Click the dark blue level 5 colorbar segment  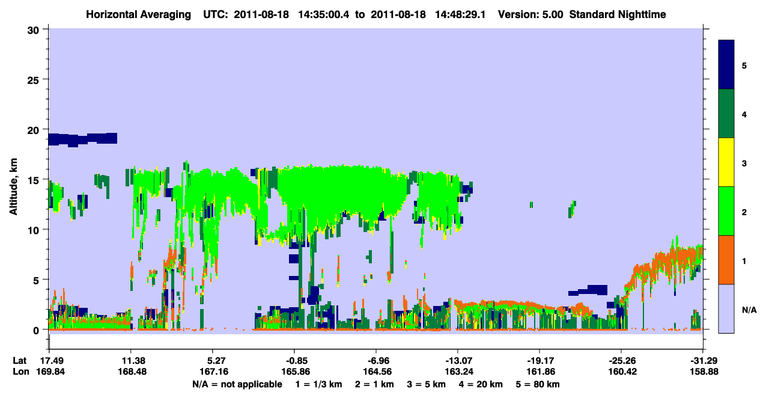(726, 65)
